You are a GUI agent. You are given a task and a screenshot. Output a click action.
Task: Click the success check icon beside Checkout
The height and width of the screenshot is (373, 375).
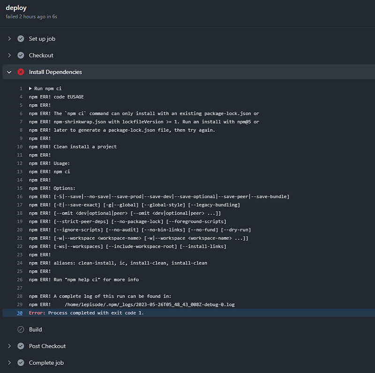point(21,55)
